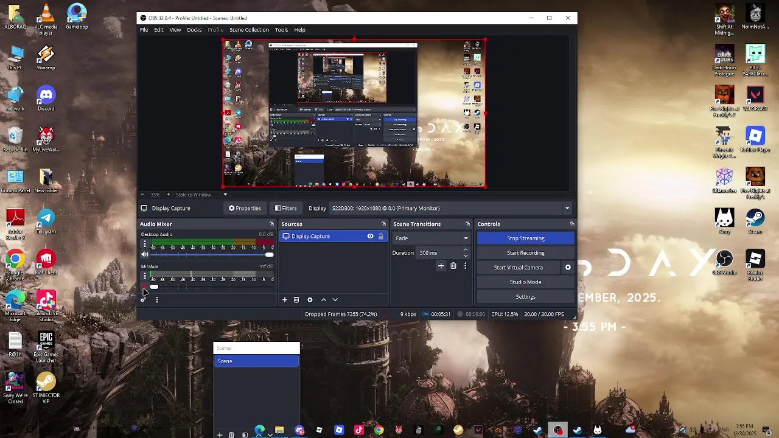Add a new source with plus icon
The image size is (779, 438).
tap(284, 300)
